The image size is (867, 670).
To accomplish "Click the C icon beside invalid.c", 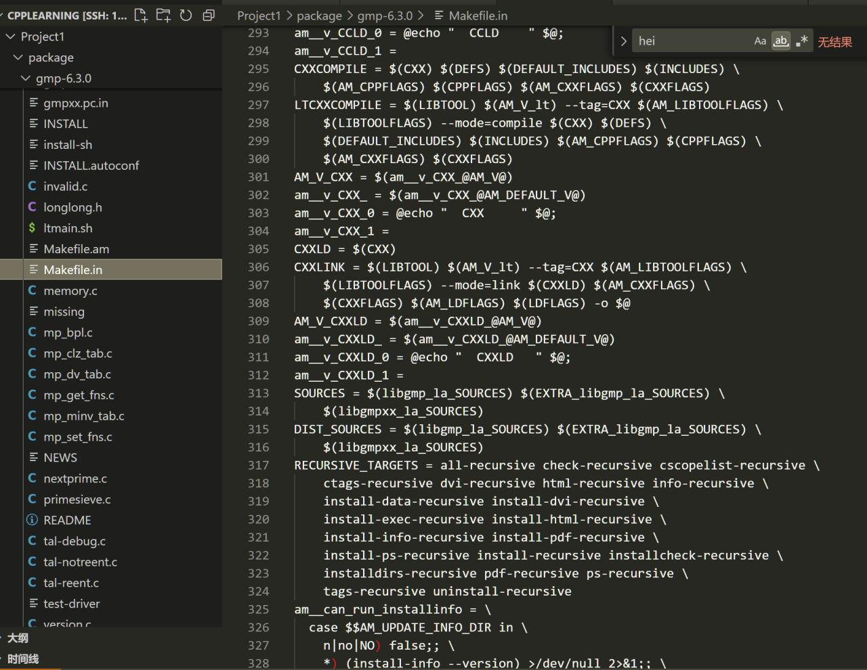I will (32, 186).
